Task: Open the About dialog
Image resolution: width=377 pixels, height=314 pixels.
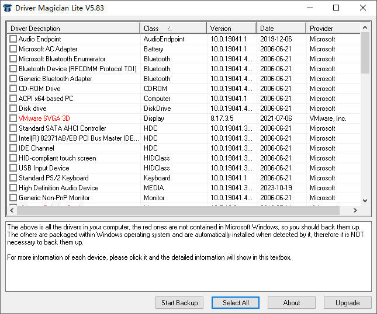Action: 292,303
